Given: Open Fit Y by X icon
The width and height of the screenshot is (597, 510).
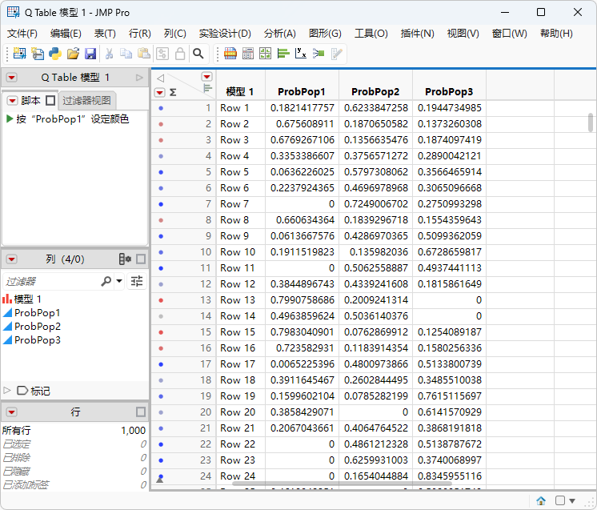Looking at the screenshot, I should pyautogui.click(x=301, y=54).
